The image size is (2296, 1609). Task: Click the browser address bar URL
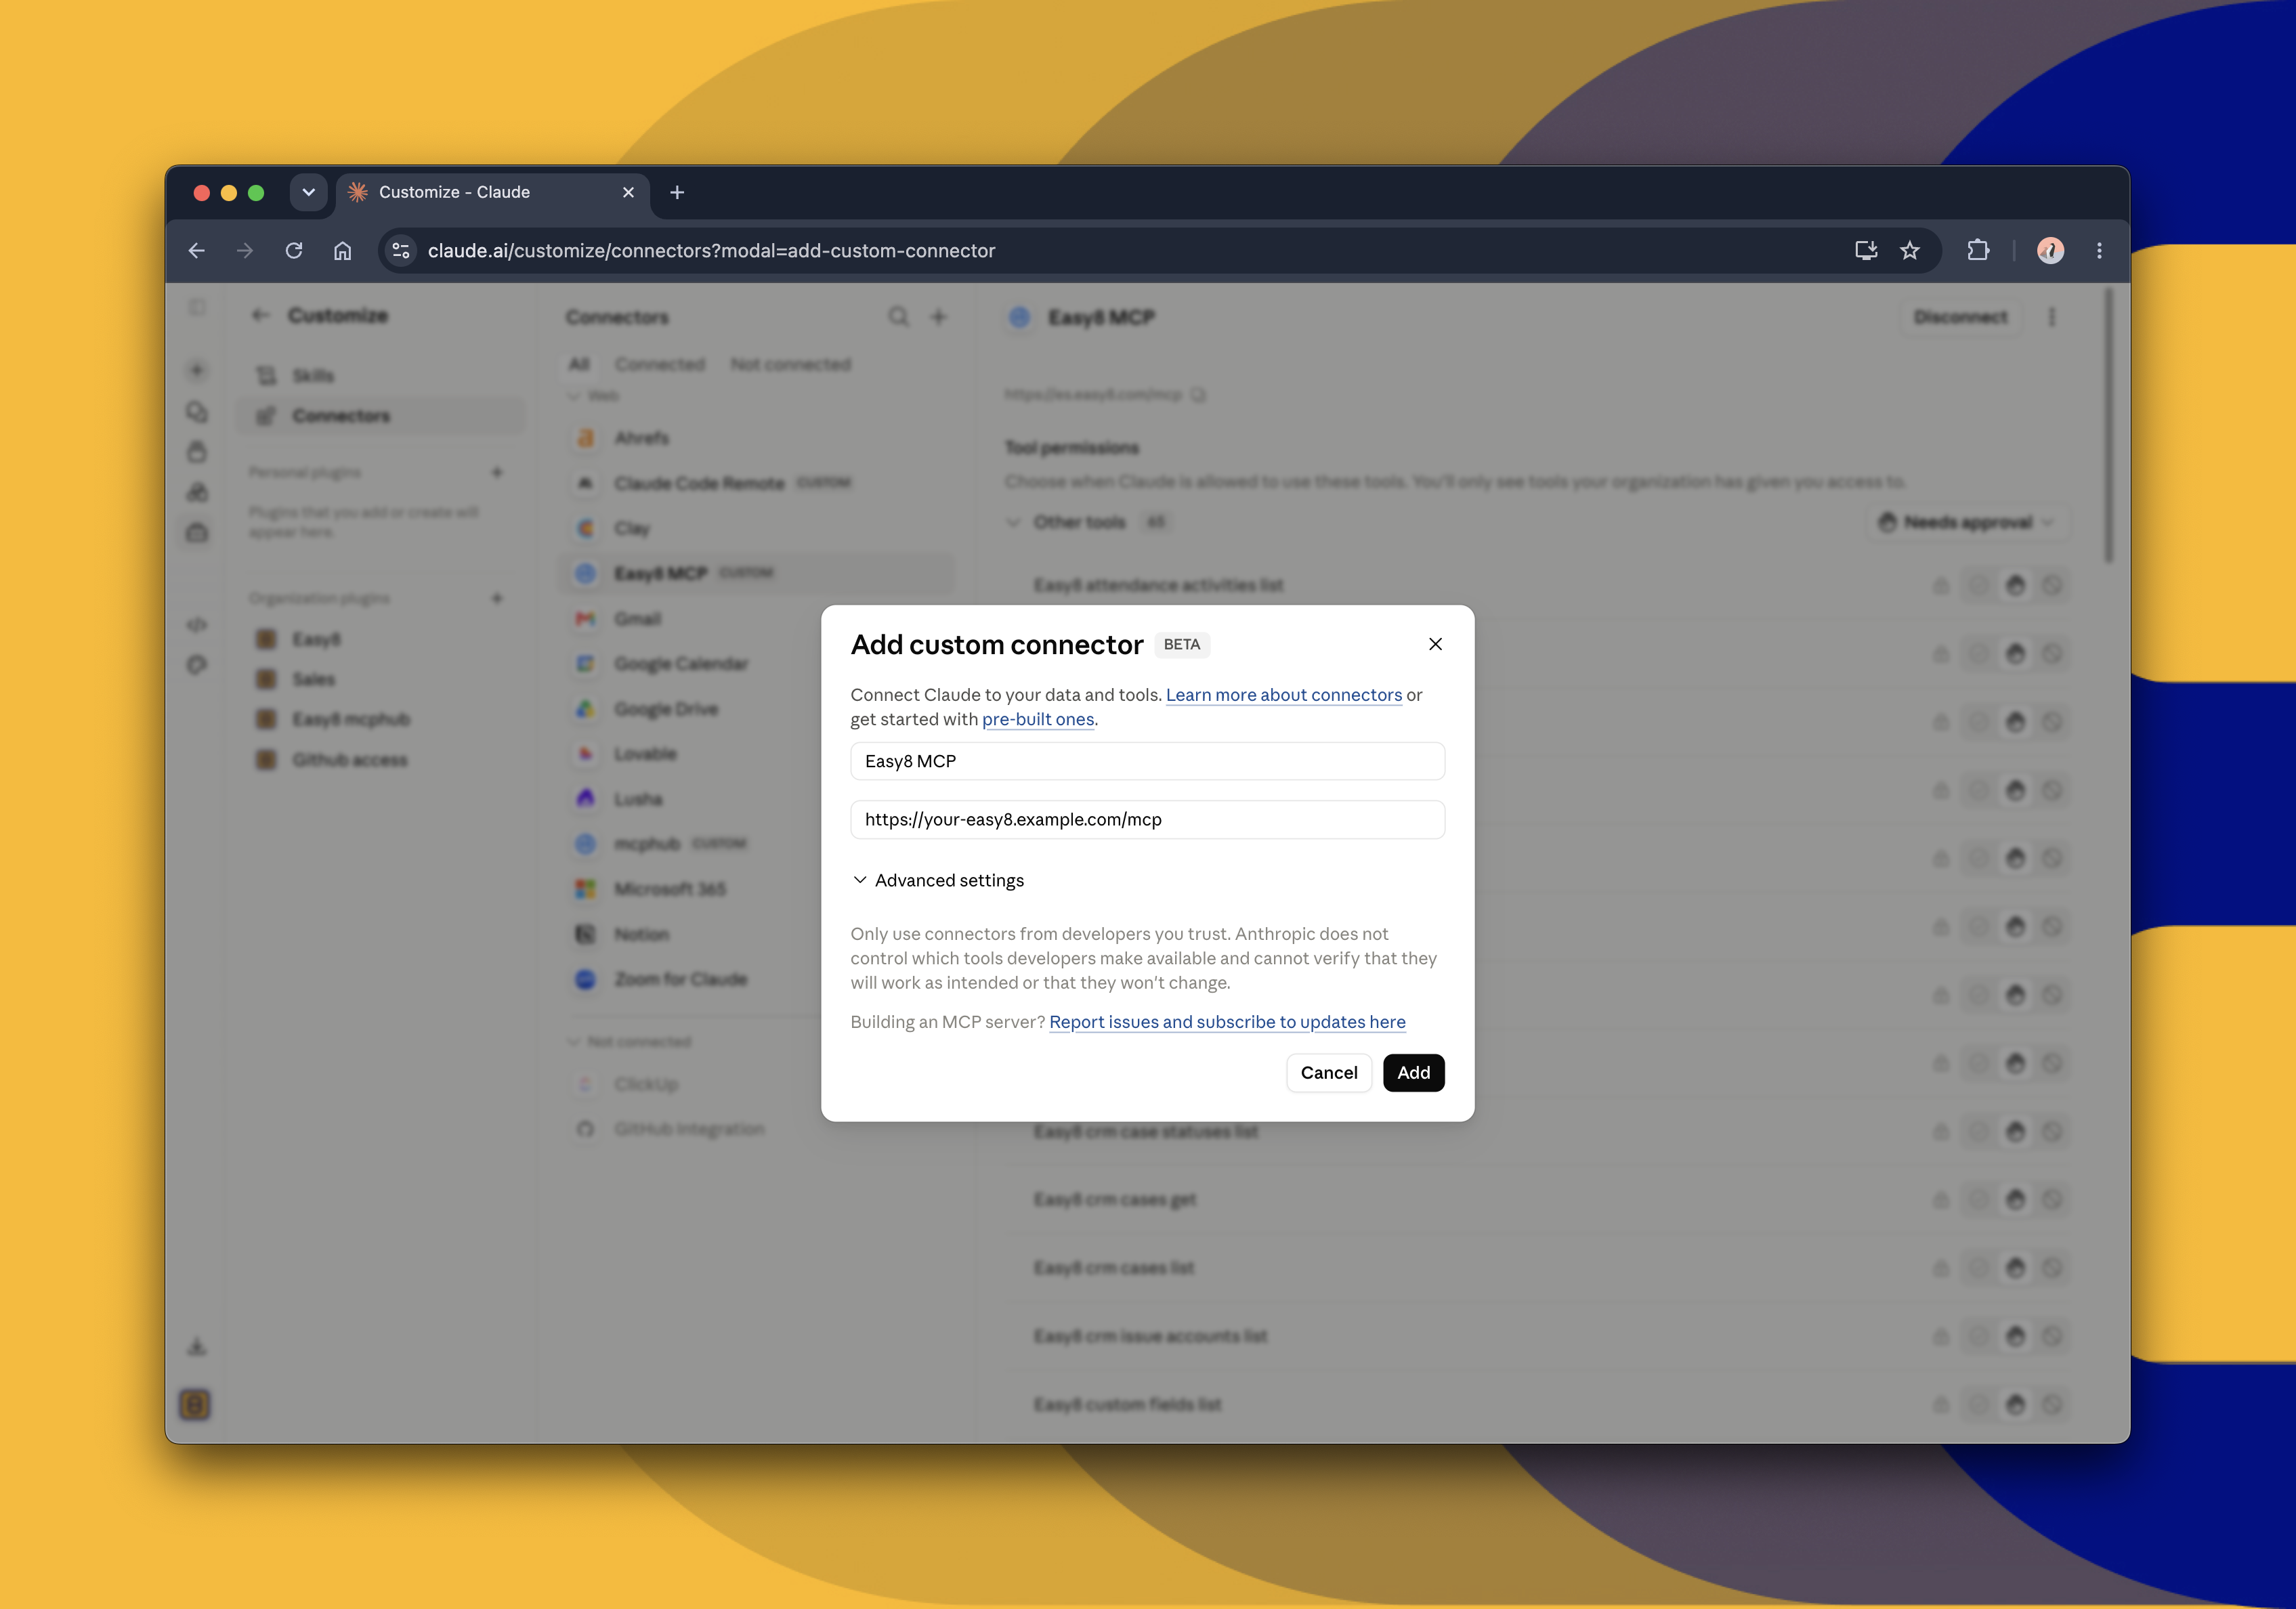711,250
